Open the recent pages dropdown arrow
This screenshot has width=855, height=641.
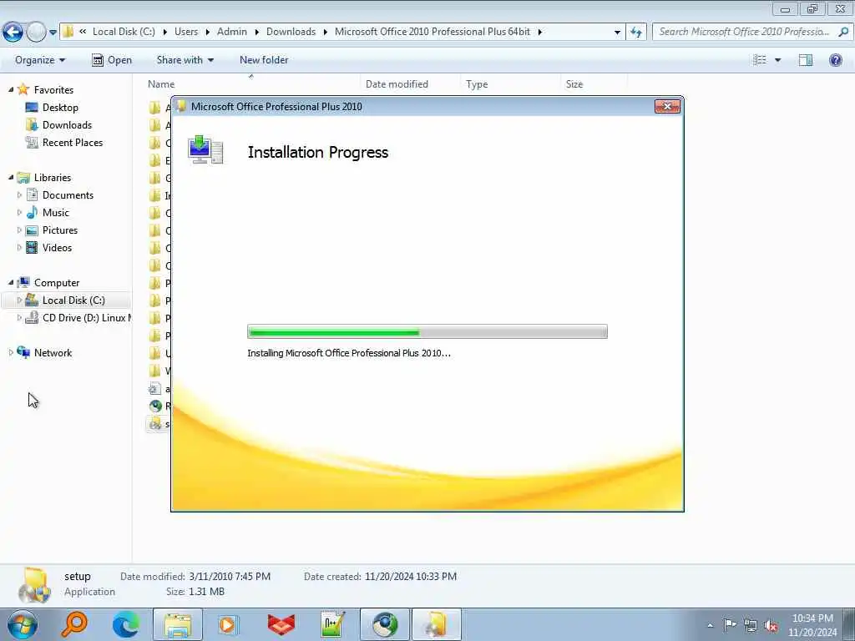(53, 33)
